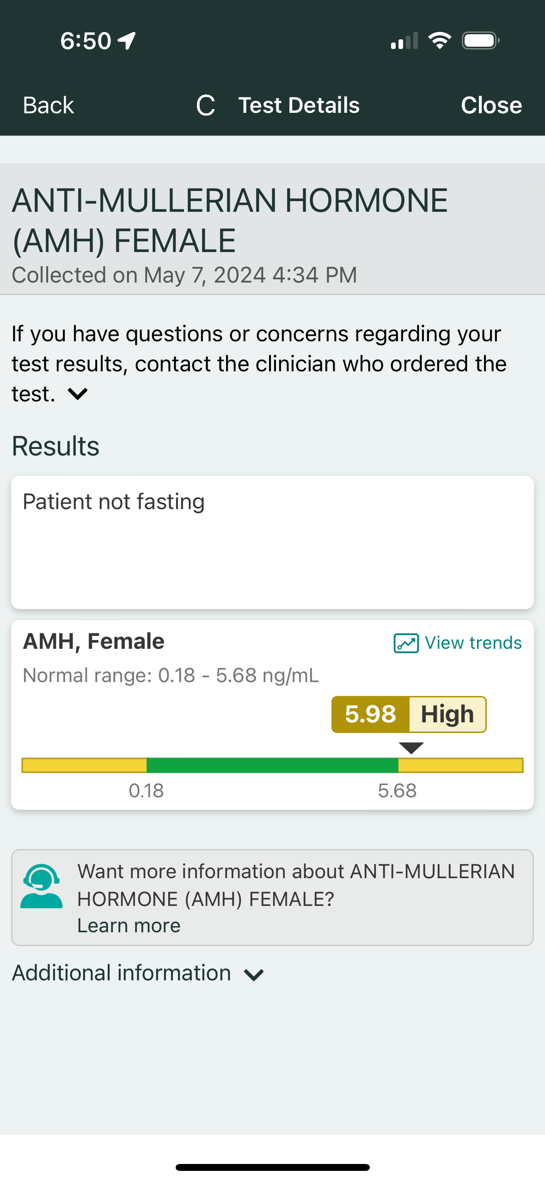Viewport: 545px width, 1182px height.
Task: Tap the Wi-Fi status icon
Action: [440, 41]
